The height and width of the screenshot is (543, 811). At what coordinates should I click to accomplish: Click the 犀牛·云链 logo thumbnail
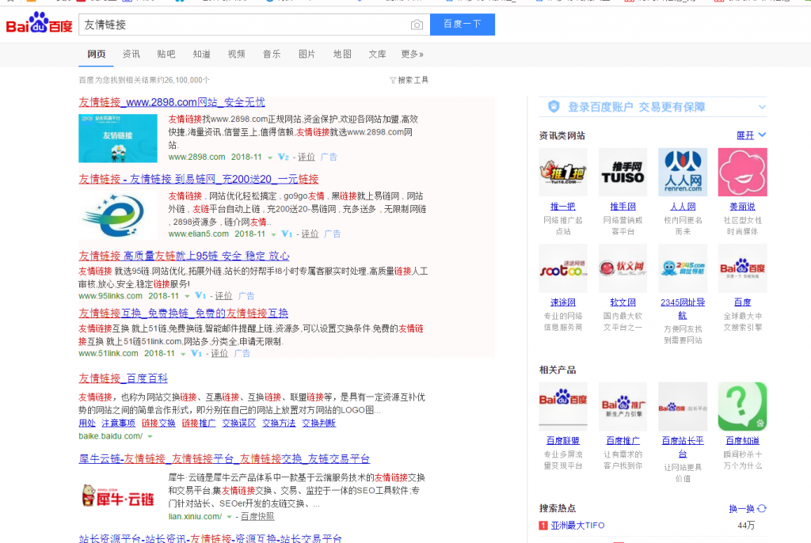(x=118, y=496)
